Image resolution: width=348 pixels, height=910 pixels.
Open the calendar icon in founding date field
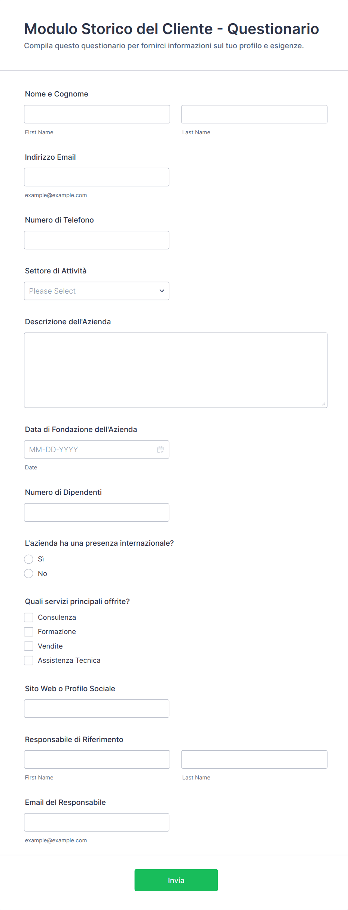click(160, 450)
